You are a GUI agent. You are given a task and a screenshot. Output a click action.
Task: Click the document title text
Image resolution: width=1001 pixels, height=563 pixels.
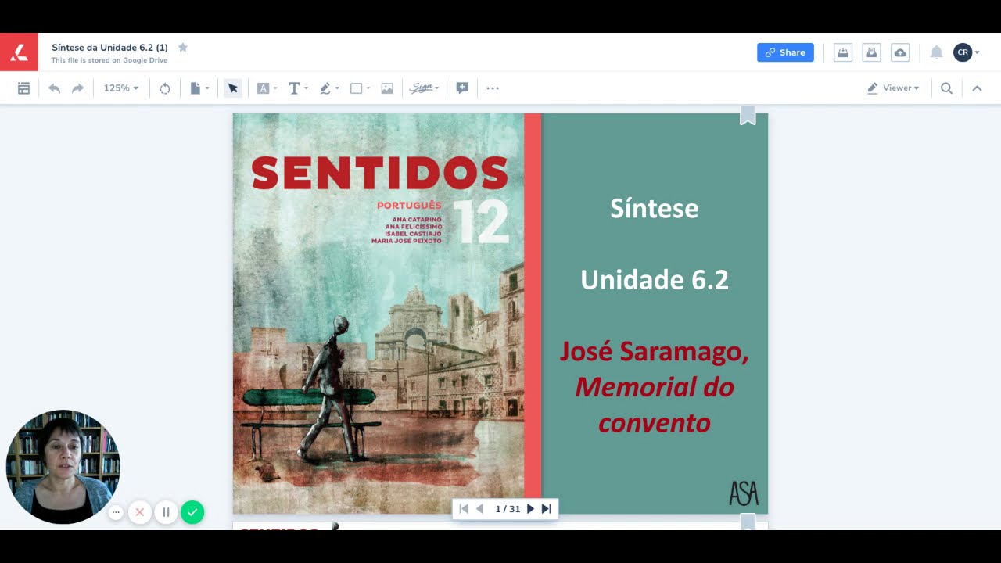coord(109,48)
